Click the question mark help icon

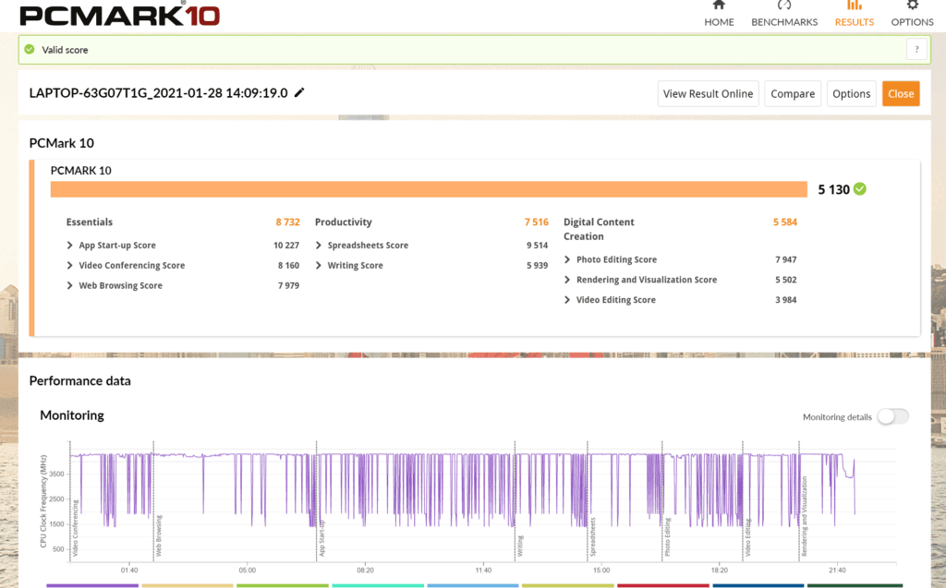coord(916,50)
